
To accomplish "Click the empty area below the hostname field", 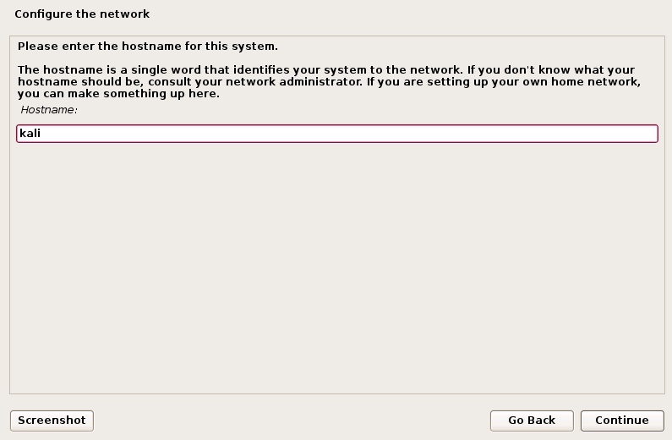I will pos(337,266).
